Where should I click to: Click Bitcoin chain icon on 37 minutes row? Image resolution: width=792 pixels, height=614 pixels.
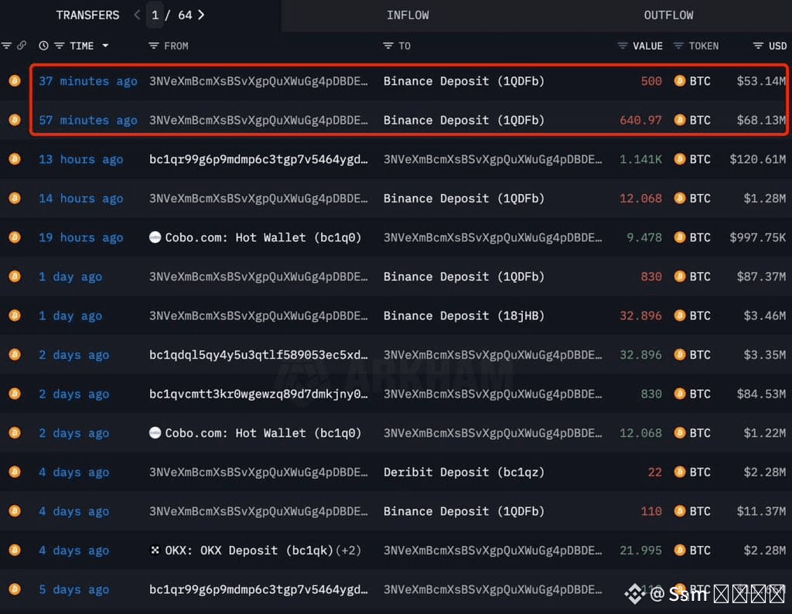point(15,80)
